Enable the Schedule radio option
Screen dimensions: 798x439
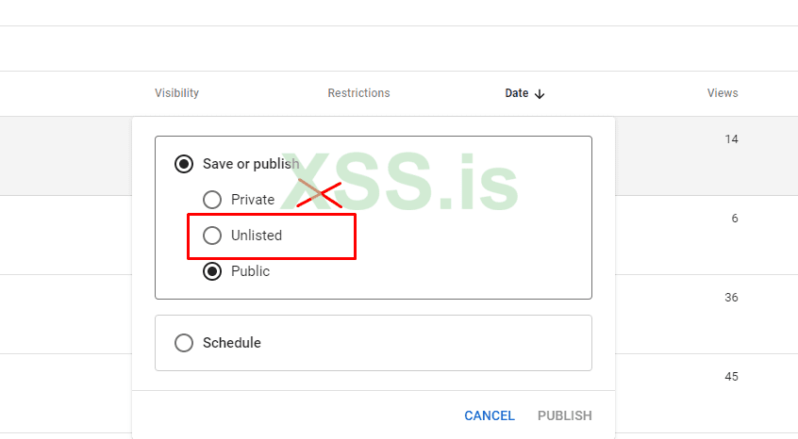click(184, 343)
